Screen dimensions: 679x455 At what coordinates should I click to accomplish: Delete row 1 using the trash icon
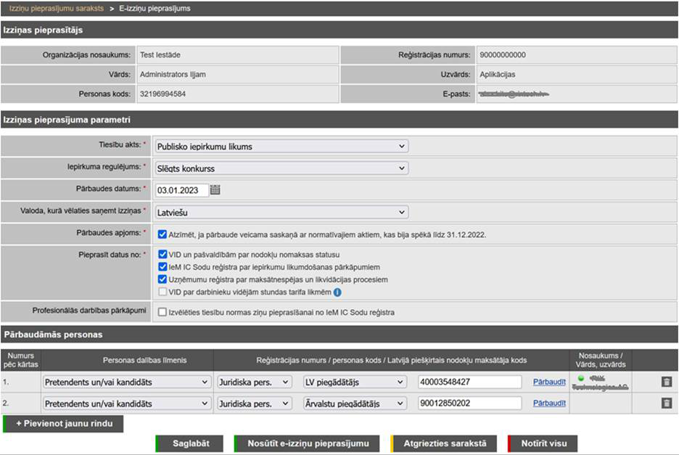coord(666,382)
